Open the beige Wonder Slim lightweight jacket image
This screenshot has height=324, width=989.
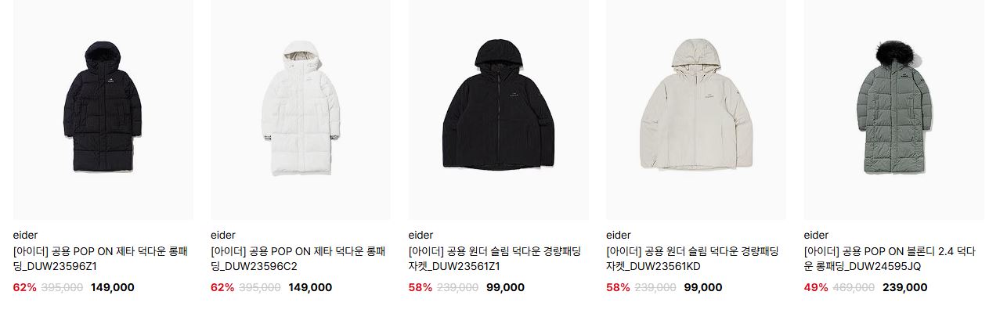pos(696,110)
